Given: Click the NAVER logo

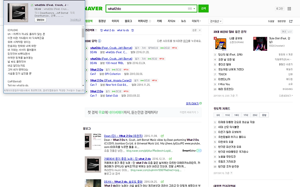Looking at the screenshot, I should (x=94, y=9).
